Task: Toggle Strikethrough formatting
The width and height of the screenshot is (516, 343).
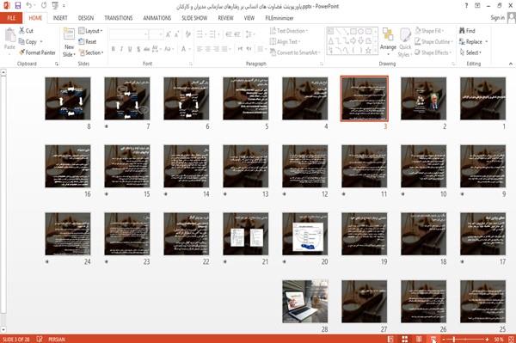Action: (x=147, y=49)
